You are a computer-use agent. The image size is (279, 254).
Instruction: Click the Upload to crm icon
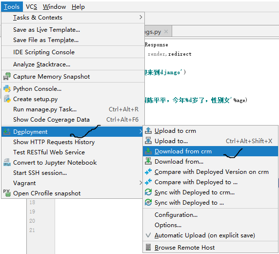click(x=148, y=130)
